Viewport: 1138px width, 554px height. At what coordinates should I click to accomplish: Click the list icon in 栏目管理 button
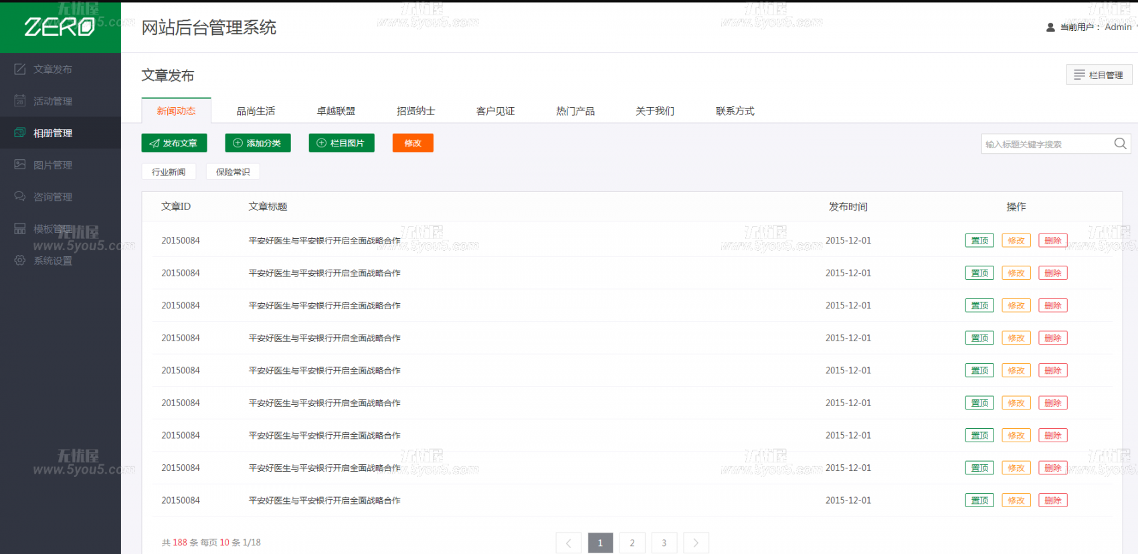[1079, 74]
